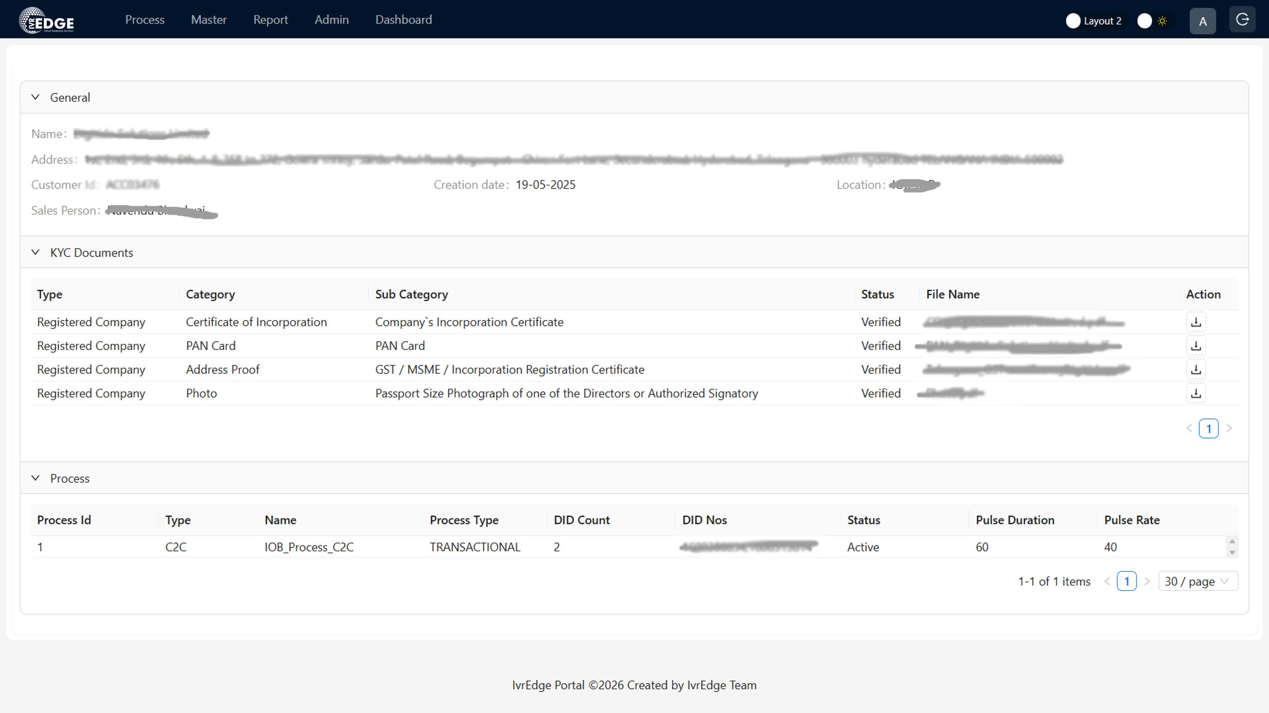The height and width of the screenshot is (713, 1269).
Task: Click the logout icon in the header
Action: point(1242,19)
